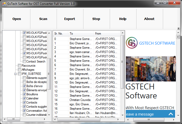Open the Help toolbar item
Image resolution: width=182 pixels, height=124 pixels.
coord(123,19)
